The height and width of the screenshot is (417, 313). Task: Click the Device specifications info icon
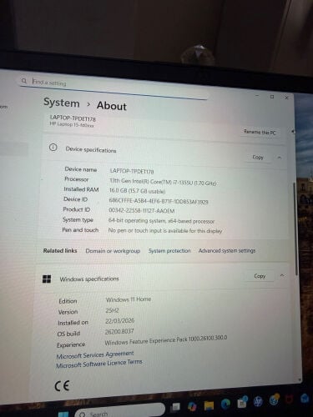pos(53,148)
